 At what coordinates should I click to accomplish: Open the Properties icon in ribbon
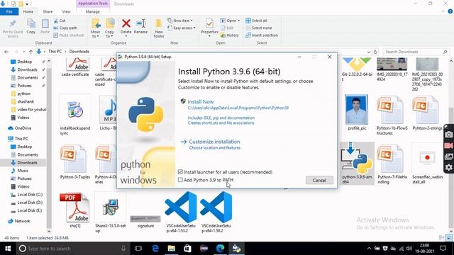209,24
